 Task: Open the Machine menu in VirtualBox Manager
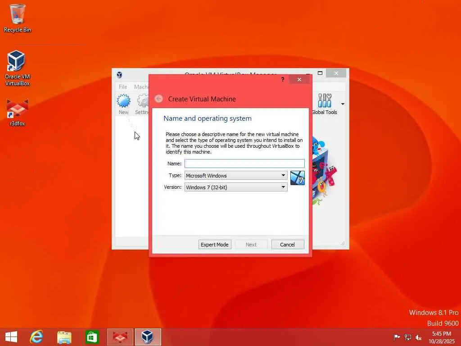coord(141,87)
